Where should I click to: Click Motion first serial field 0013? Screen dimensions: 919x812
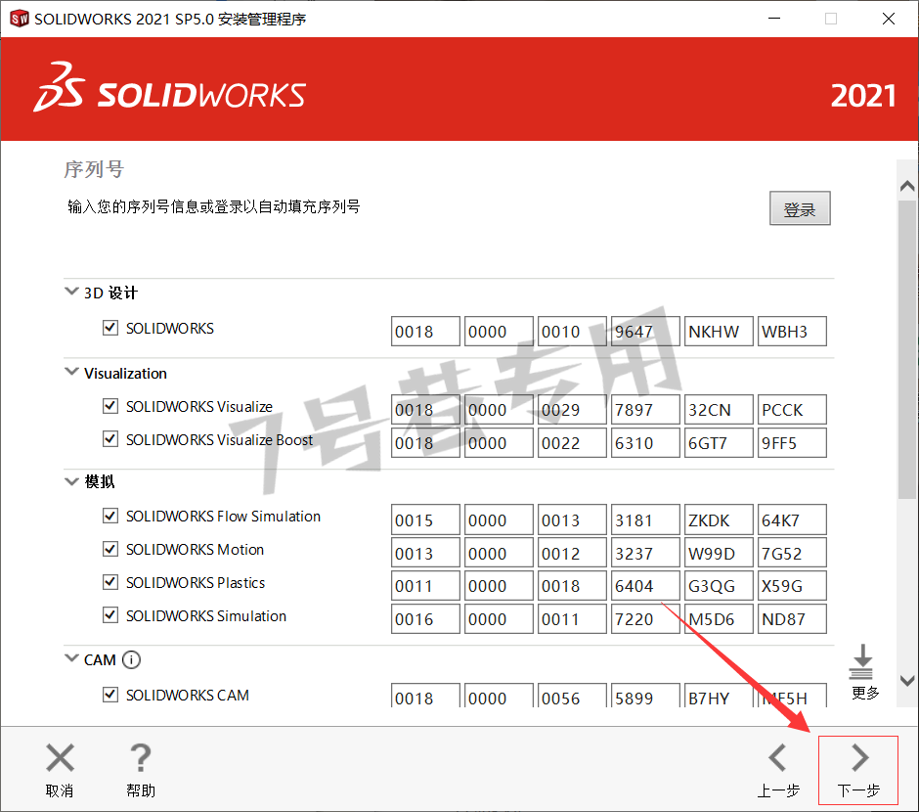[x=425, y=554]
